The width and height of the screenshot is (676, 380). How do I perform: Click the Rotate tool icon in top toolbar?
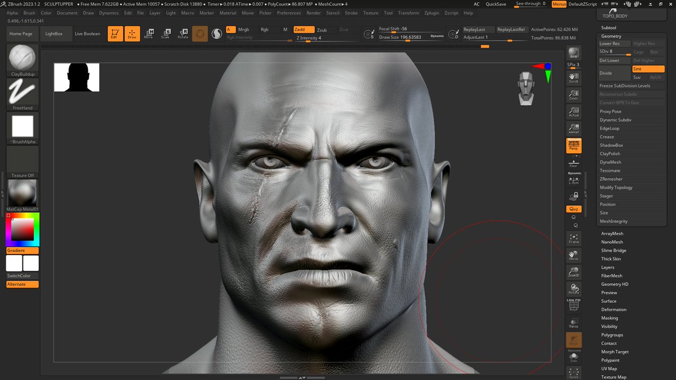(x=183, y=34)
